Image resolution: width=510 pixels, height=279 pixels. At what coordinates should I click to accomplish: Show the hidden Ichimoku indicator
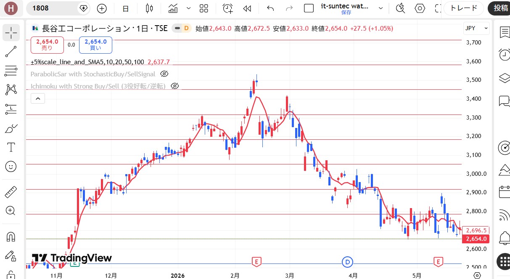coord(175,86)
